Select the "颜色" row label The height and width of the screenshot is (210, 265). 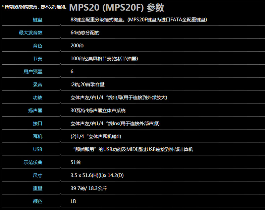38,201
